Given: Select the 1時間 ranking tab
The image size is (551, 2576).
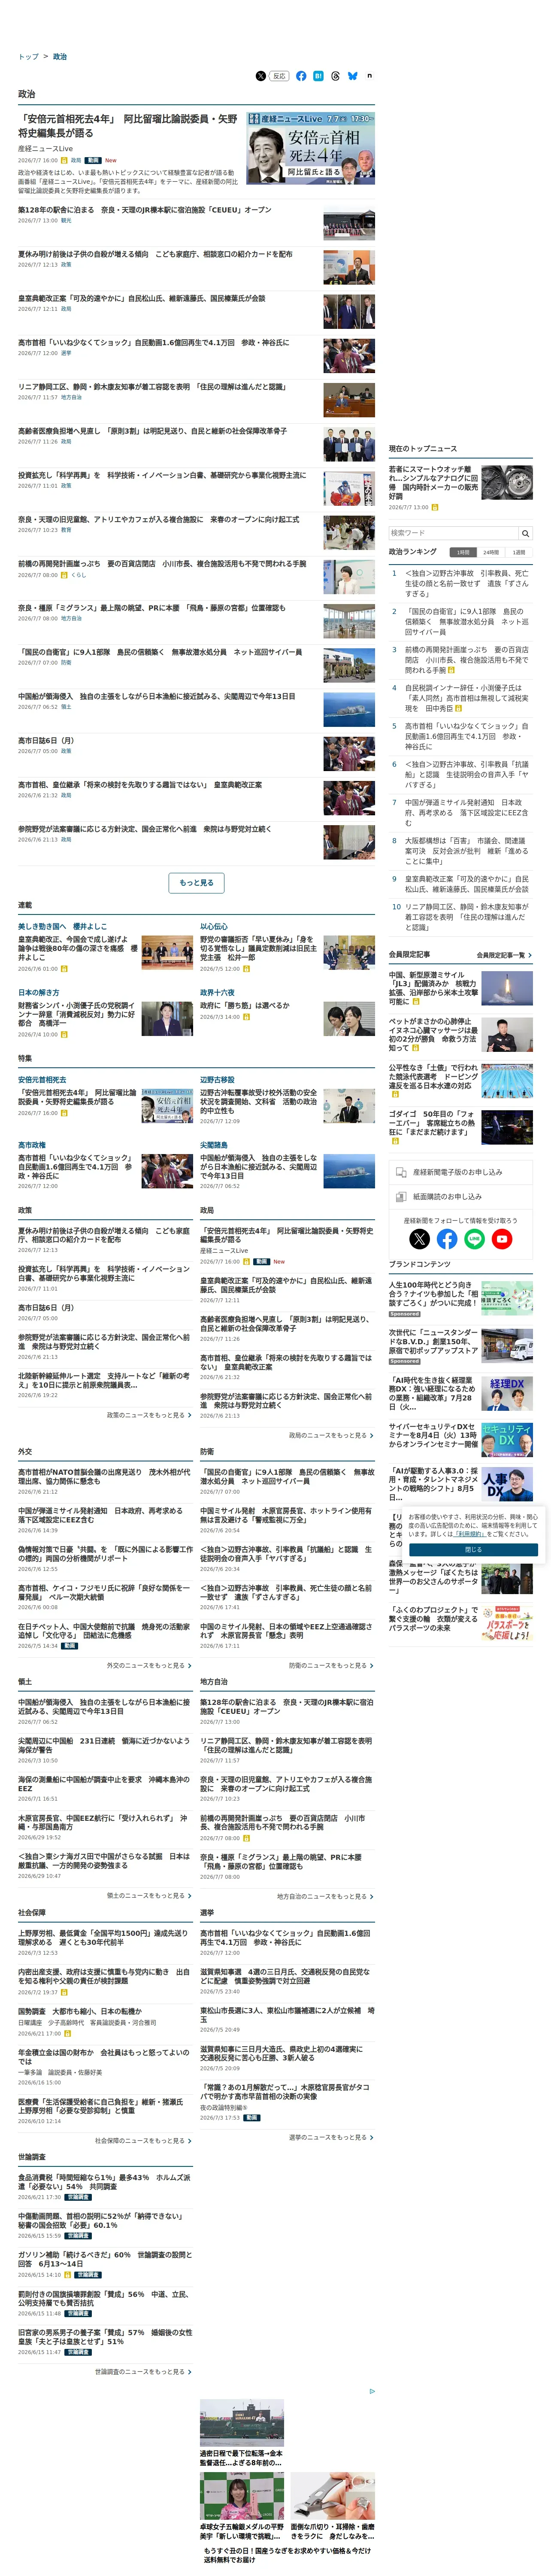Looking at the screenshot, I should [462, 552].
